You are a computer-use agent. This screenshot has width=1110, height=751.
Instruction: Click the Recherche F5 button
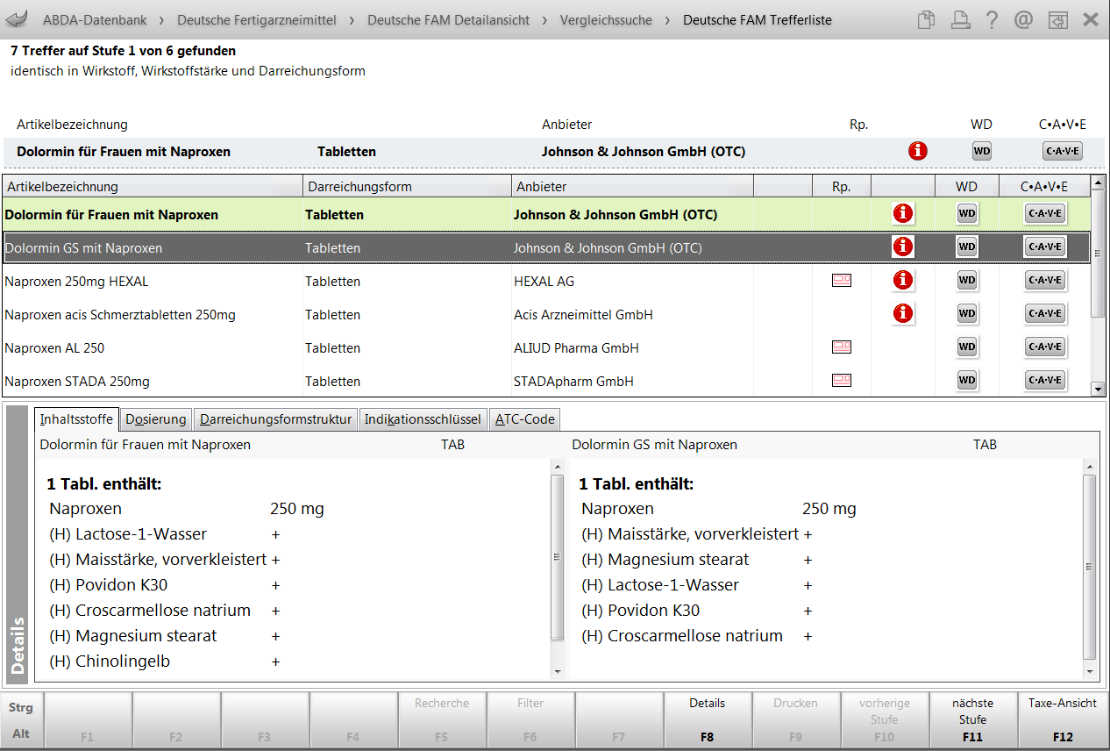click(x=442, y=719)
